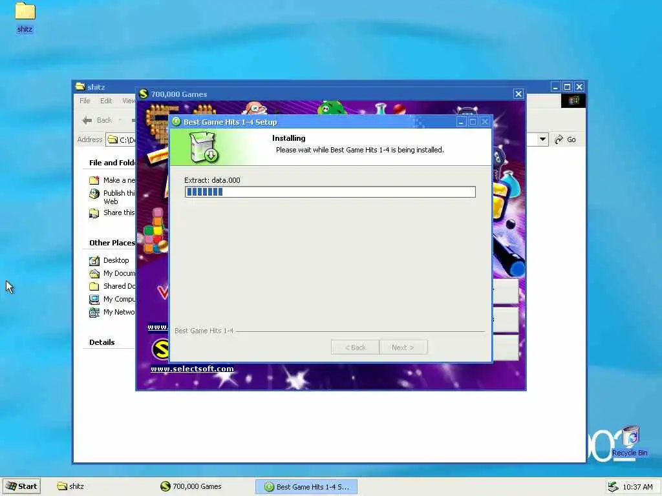Close the 700,000 Games window
662x496 pixels.
pos(518,94)
